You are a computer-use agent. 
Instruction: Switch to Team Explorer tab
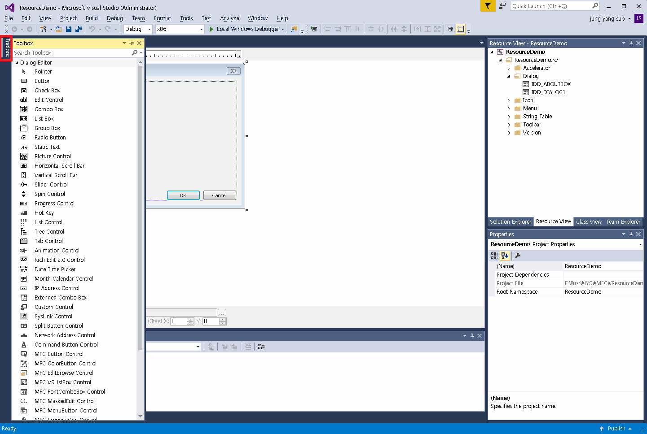click(x=623, y=222)
